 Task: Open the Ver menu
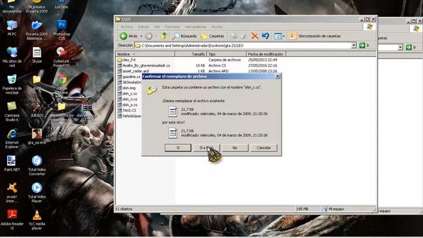(x=157, y=26)
